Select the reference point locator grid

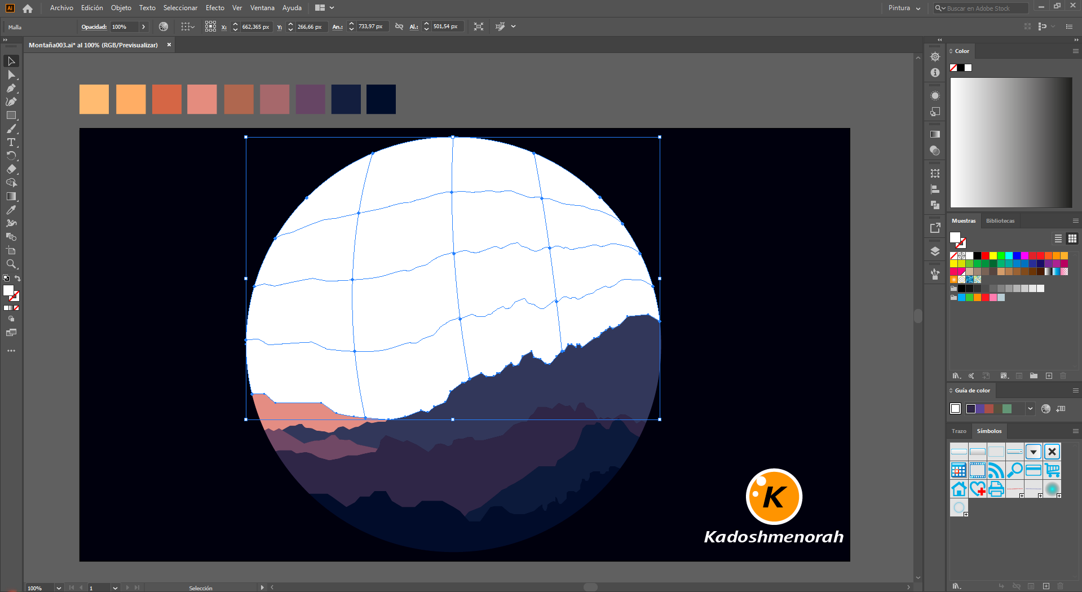click(210, 26)
